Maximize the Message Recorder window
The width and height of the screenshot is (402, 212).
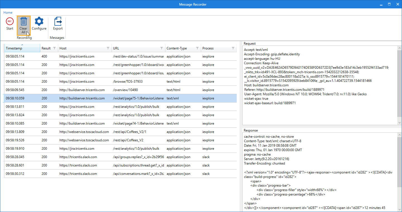click(389, 4)
